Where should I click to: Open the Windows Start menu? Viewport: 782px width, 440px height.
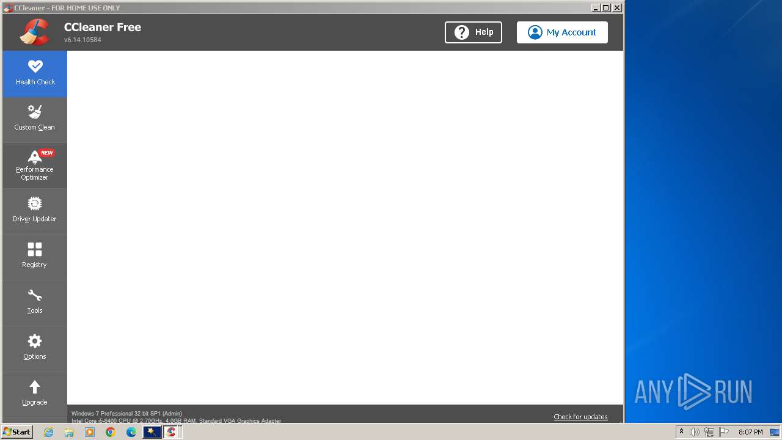[x=17, y=432]
